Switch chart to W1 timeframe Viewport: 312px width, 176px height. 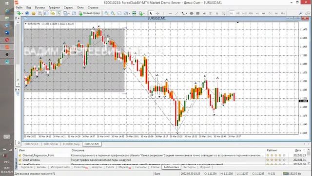[276, 13]
